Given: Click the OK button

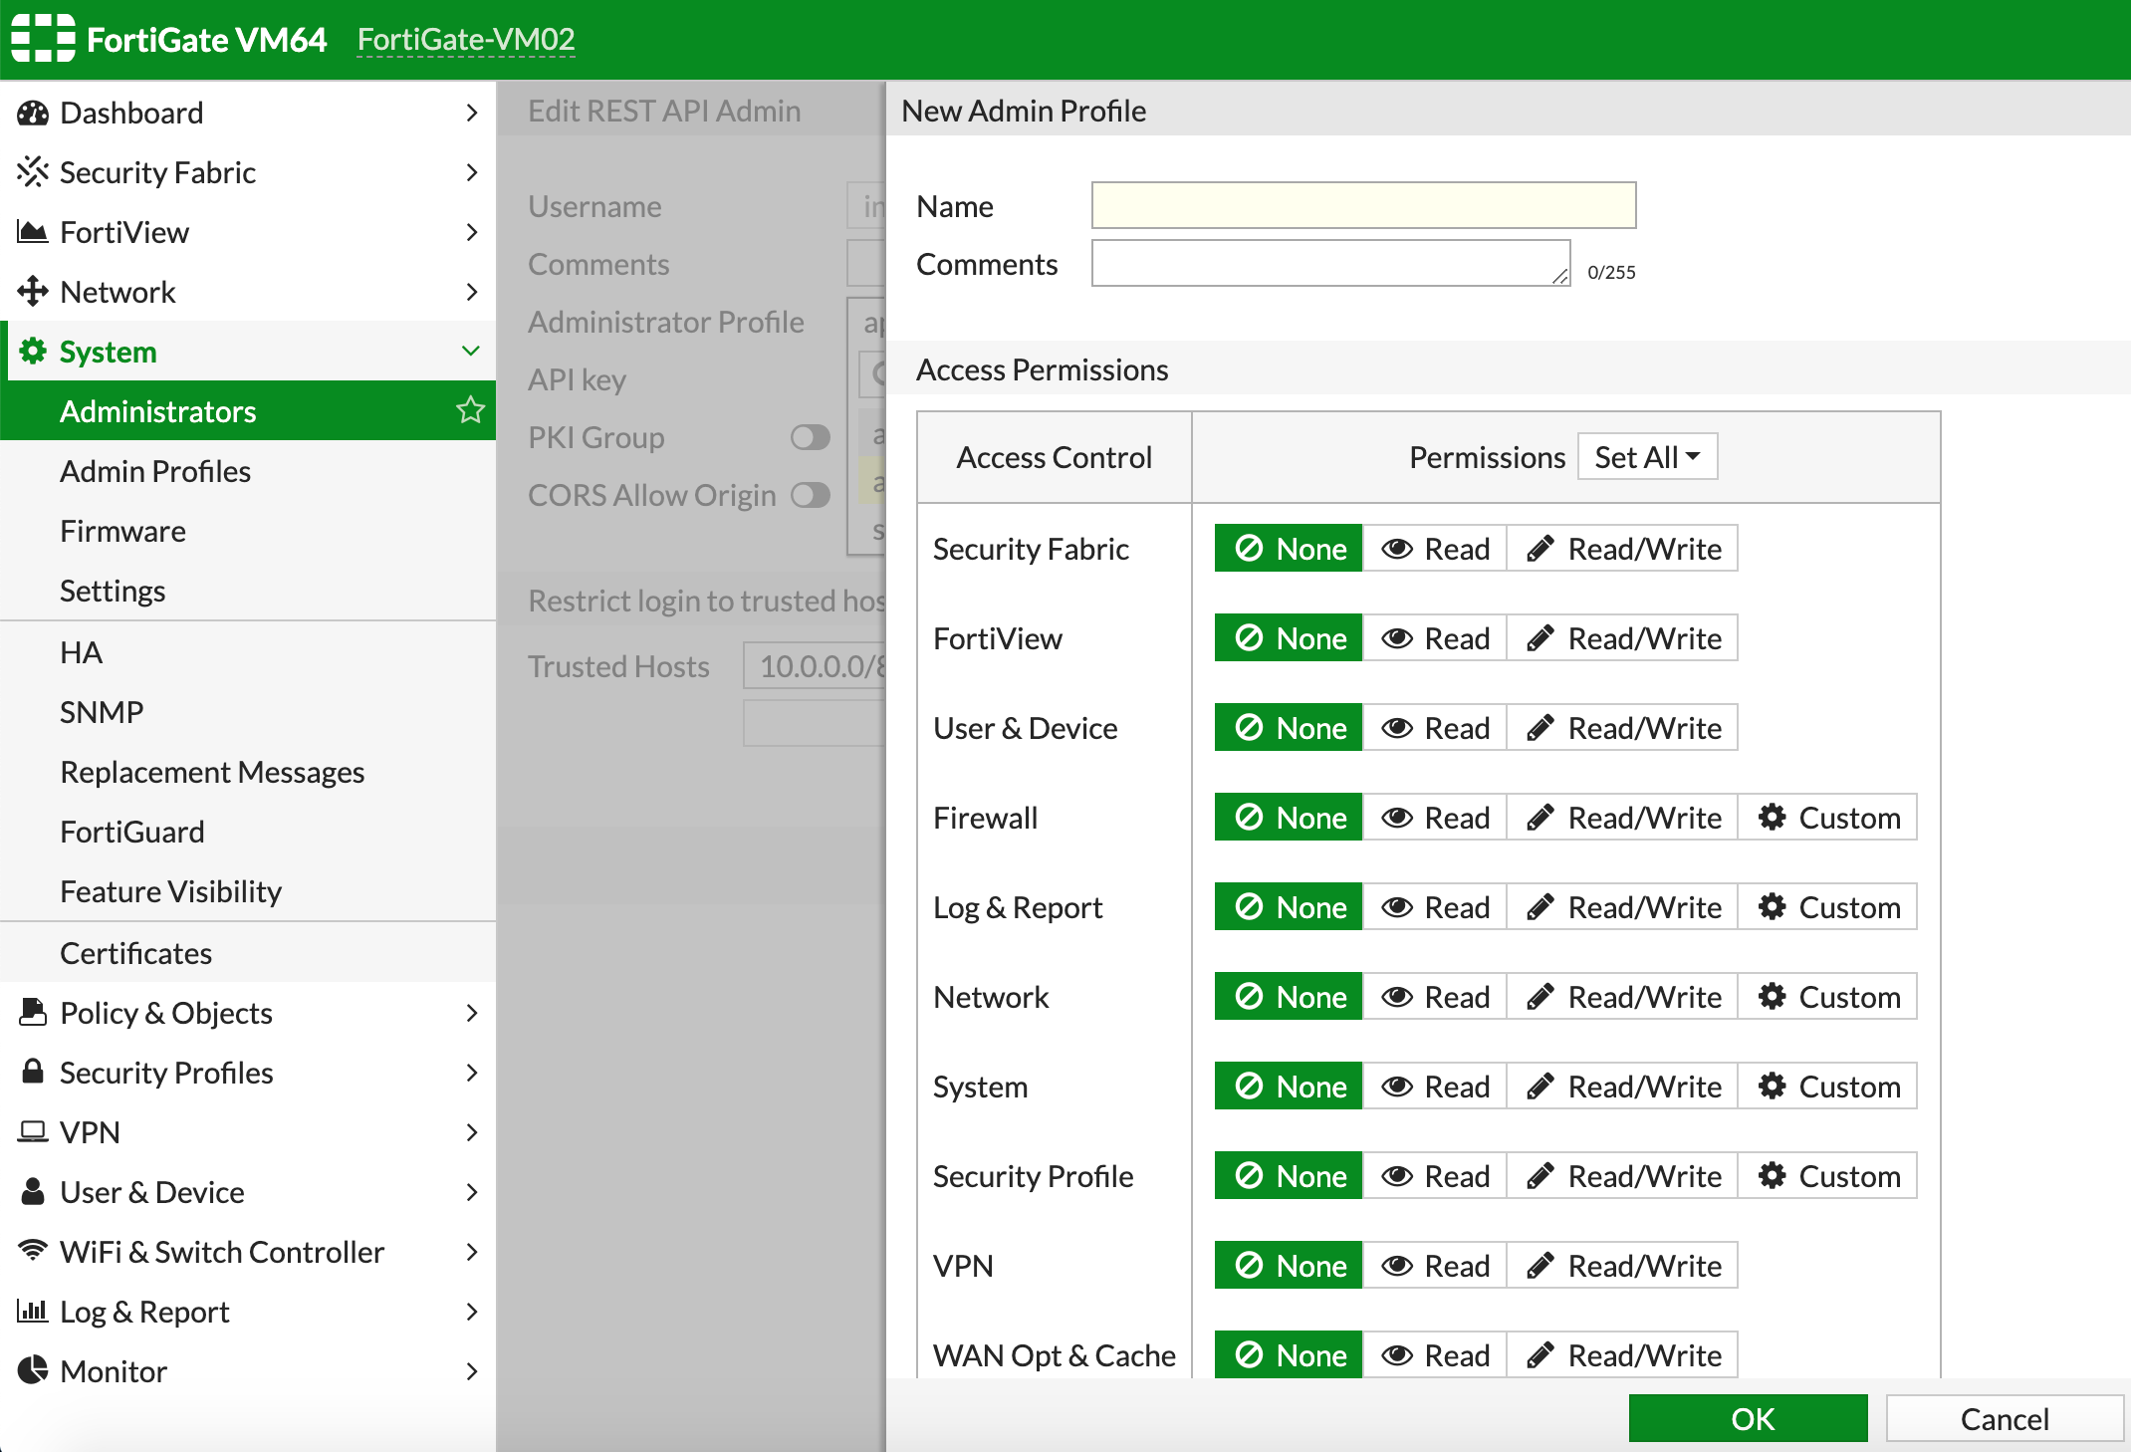Looking at the screenshot, I should point(1749,1418).
